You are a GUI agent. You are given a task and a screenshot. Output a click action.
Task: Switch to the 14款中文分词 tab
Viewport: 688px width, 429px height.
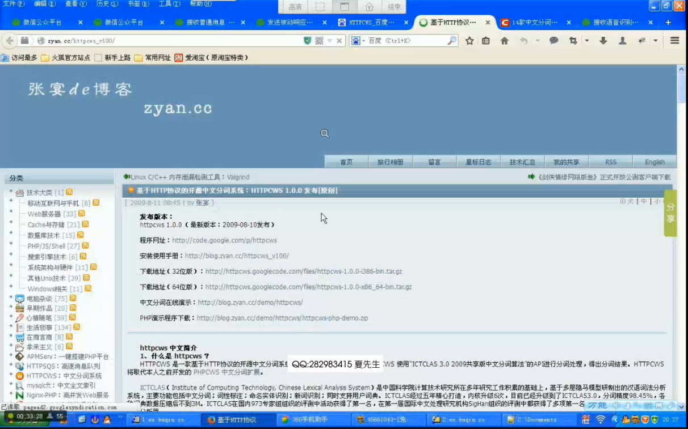(x=534, y=23)
